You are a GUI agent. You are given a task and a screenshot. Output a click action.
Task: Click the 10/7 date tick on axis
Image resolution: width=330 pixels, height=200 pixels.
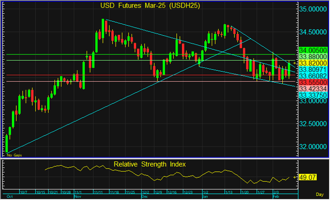pyautogui.click(x=23, y=191)
